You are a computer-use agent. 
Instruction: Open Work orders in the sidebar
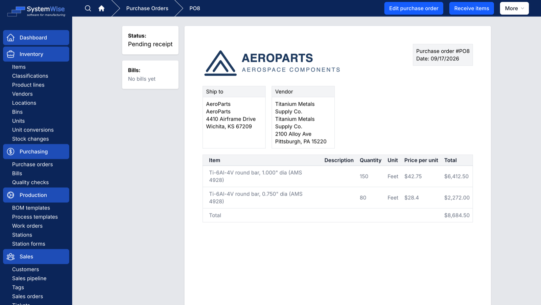[27, 226]
